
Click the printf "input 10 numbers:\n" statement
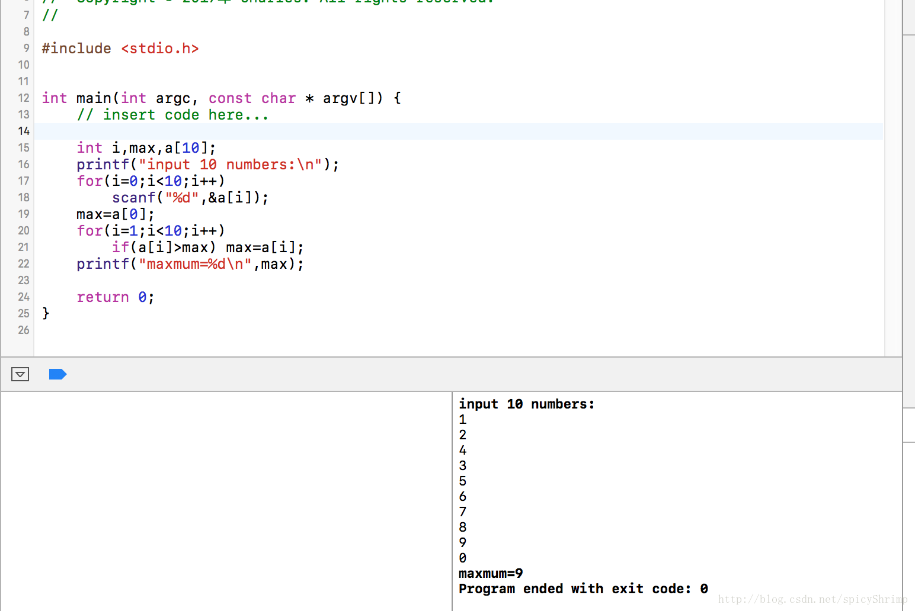point(208,165)
